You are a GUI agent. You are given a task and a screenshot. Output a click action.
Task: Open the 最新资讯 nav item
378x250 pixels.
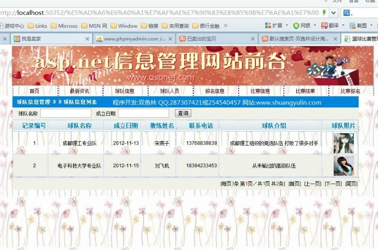(x=79, y=91)
